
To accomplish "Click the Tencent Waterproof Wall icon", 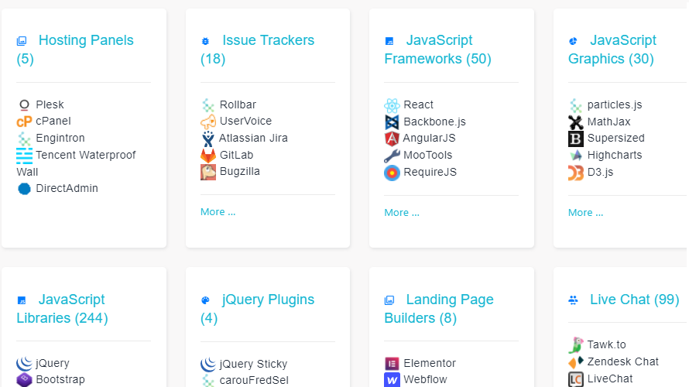I will 24,156.
